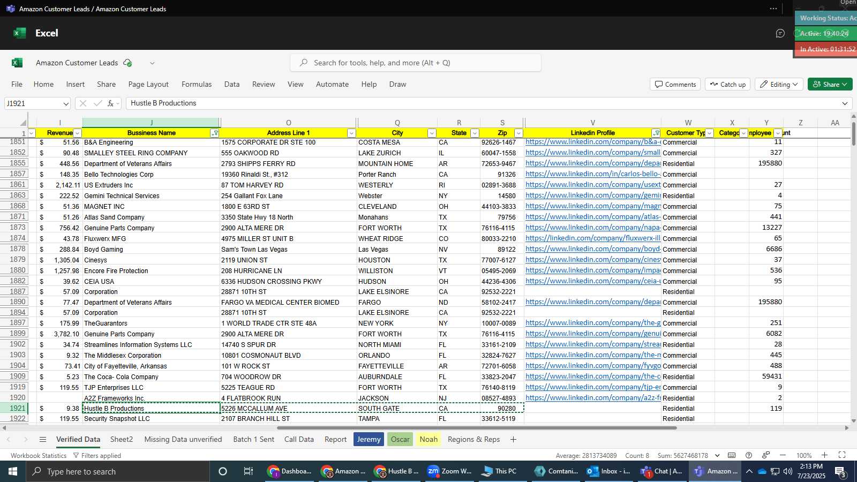Image resolution: width=857 pixels, height=482 pixels.
Task: Select row header 1878
Action: [14, 249]
